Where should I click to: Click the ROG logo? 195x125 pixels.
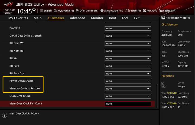8,4
